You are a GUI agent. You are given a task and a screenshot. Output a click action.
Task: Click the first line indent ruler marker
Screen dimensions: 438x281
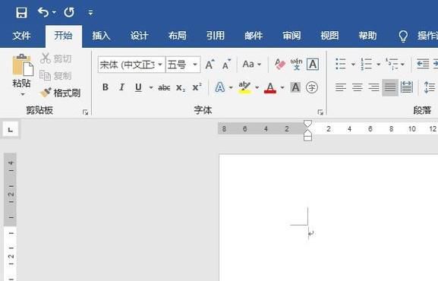307,123
